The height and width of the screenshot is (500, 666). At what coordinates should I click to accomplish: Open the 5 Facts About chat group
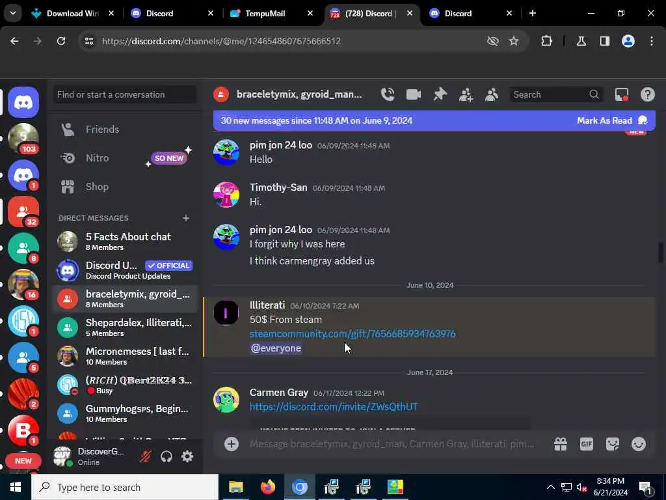tap(124, 242)
